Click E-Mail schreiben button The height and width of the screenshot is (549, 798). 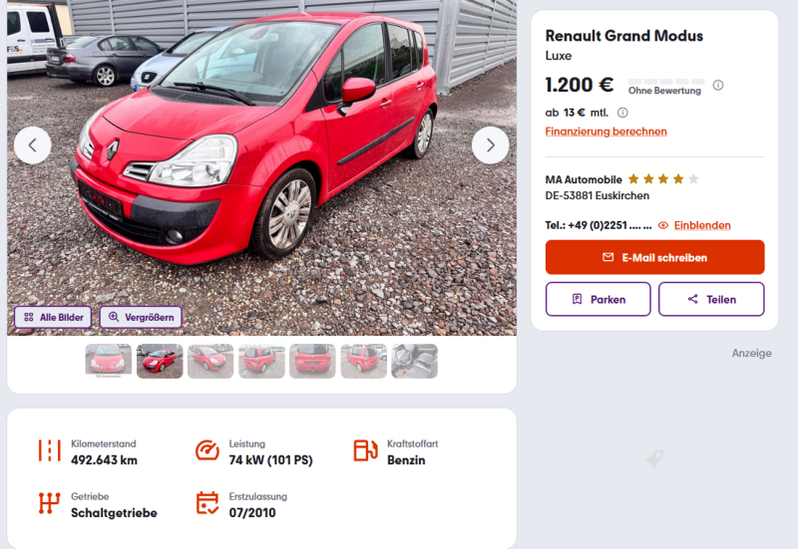click(x=654, y=257)
